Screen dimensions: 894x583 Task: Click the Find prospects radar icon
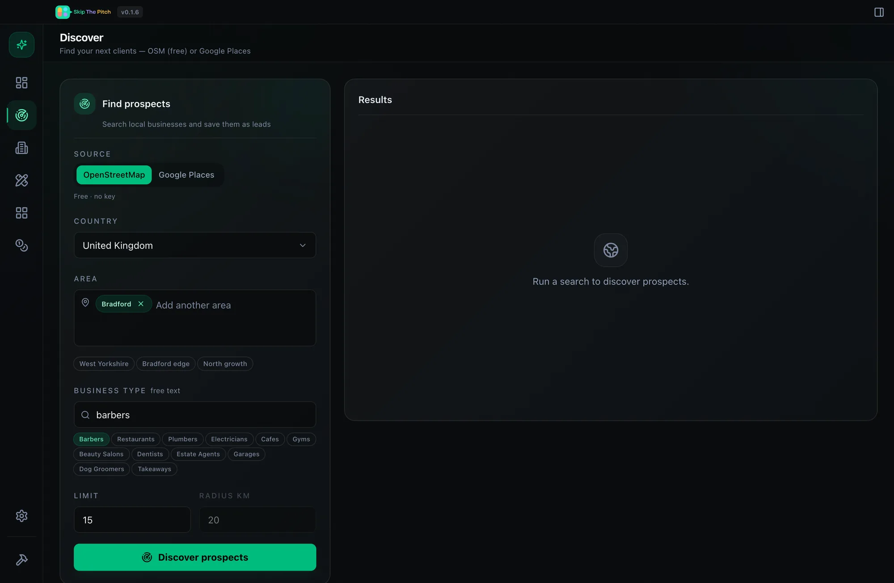[x=84, y=104]
